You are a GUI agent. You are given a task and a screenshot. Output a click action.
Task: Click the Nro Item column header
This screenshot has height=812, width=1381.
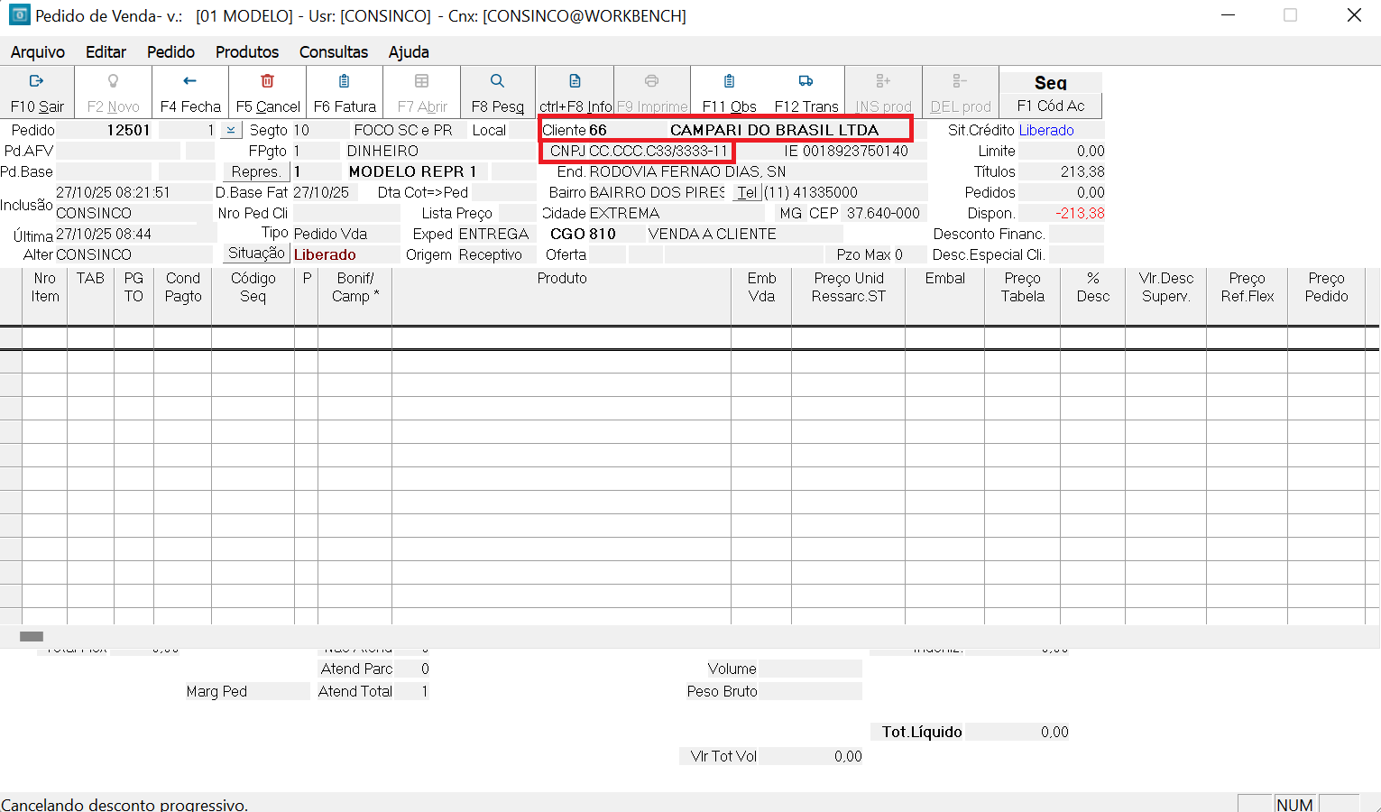45,296
